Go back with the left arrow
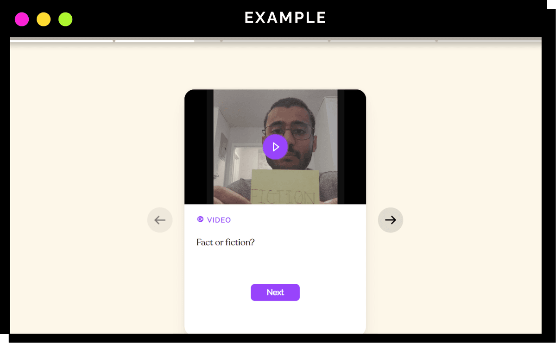The height and width of the screenshot is (343, 556). tap(160, 220)
